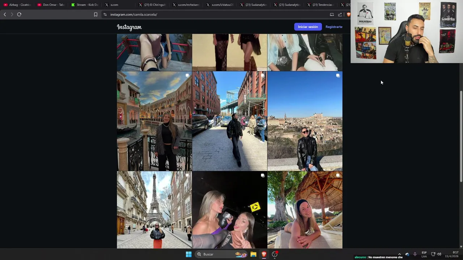Click Brave browser taskbar icon
This screenshot has width=463, height=260.
click(x=264, y=254)
